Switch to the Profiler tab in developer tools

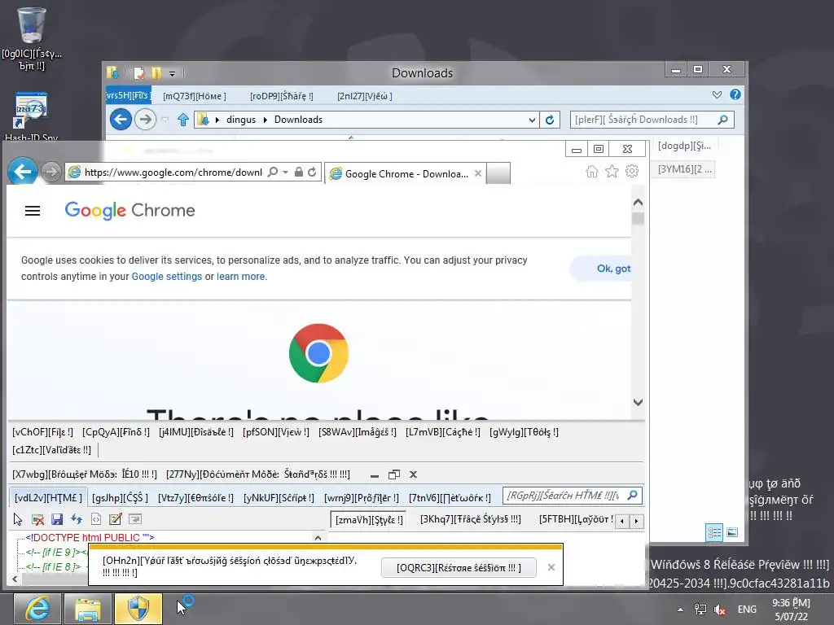[x=362, y=498]
